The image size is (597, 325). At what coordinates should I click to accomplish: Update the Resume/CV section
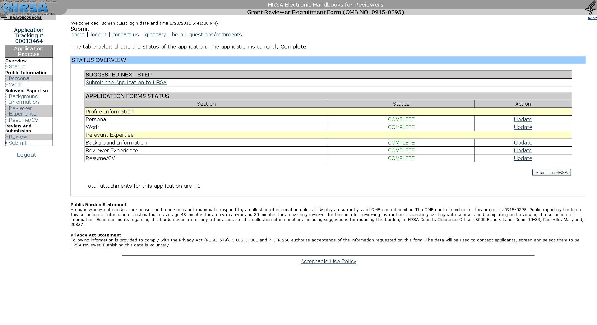tap(523, 158)
